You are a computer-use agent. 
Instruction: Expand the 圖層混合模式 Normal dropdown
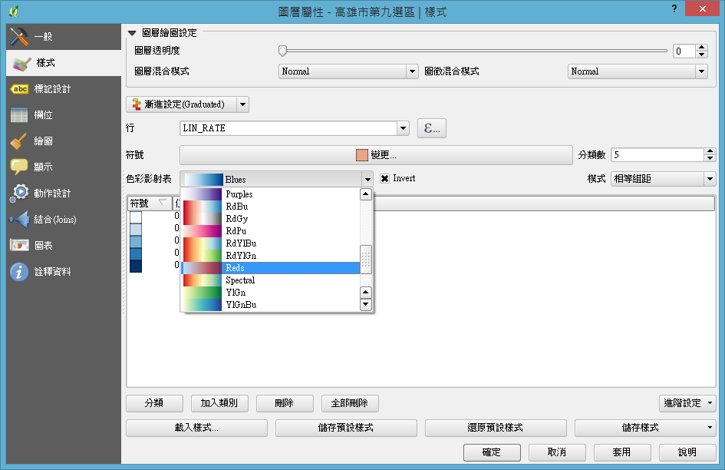pyautogui.click(x=348, y=71)
